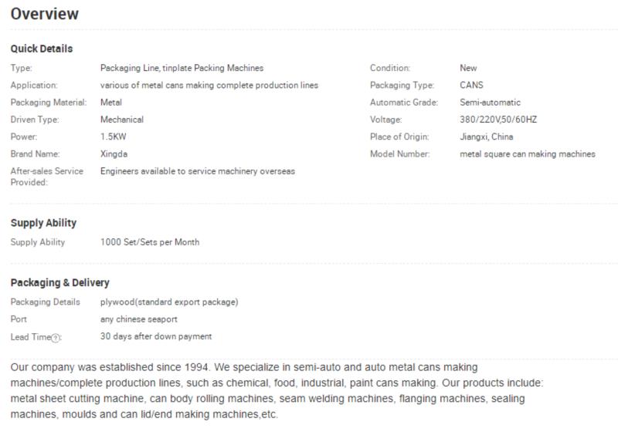The height and width of the screenshot is (432, 618).
Task: Click the Packaging & Delivery heading
Action: coord(60,283)
